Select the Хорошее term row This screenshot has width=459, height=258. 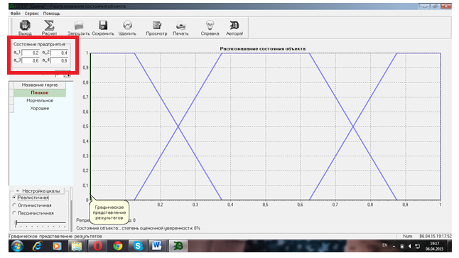coord(40,108)
